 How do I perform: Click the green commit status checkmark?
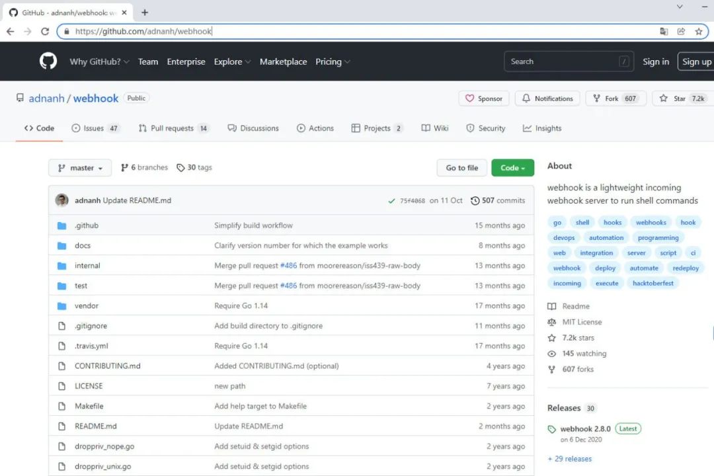pyautogui.click(x=391, y=201)
